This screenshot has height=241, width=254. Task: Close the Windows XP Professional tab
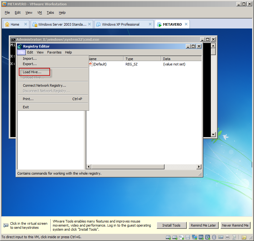click(150, 24)
